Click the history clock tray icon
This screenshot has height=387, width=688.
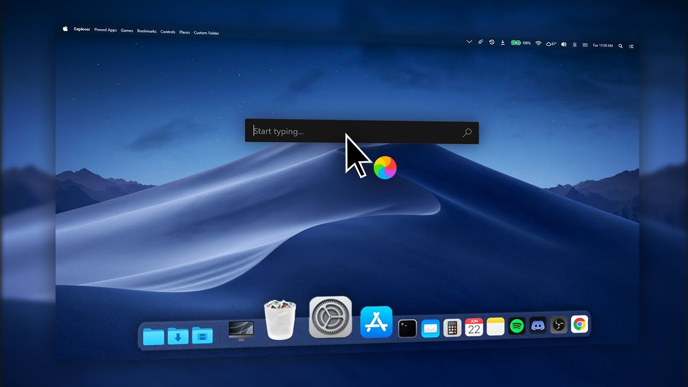click(x=492, y=42)
